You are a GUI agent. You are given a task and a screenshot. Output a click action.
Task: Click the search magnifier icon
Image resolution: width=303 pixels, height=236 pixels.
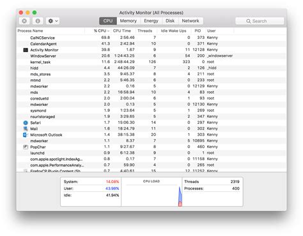(x=248, y=21)
